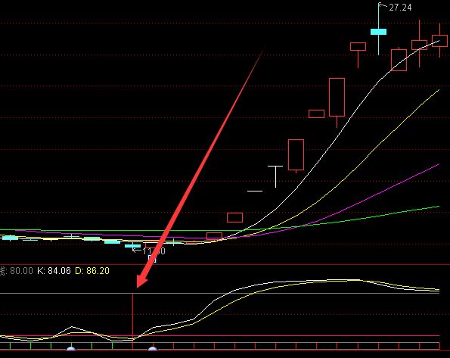Select the right bubble marker on bottom axis

point(153,348)
